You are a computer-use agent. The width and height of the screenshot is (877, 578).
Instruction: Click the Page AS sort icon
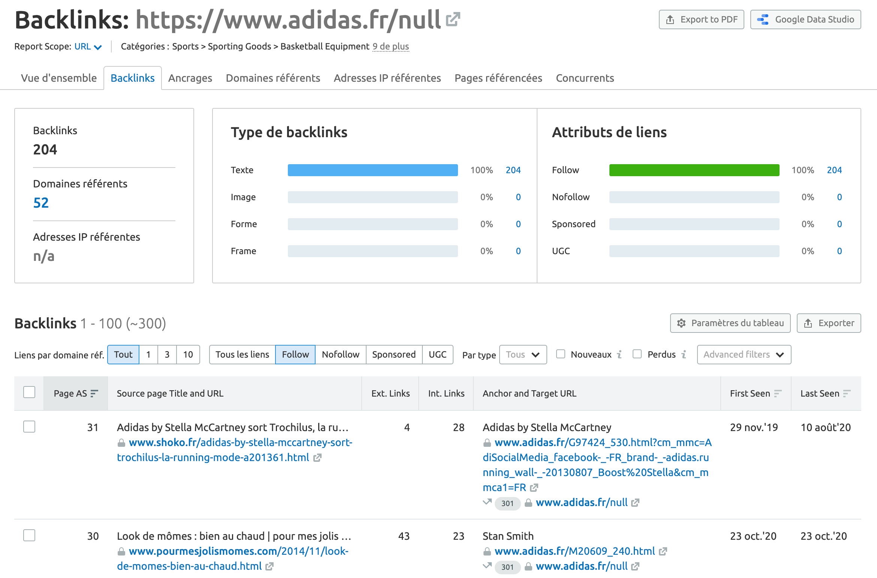pyautogui.click(x=94, y=393)
